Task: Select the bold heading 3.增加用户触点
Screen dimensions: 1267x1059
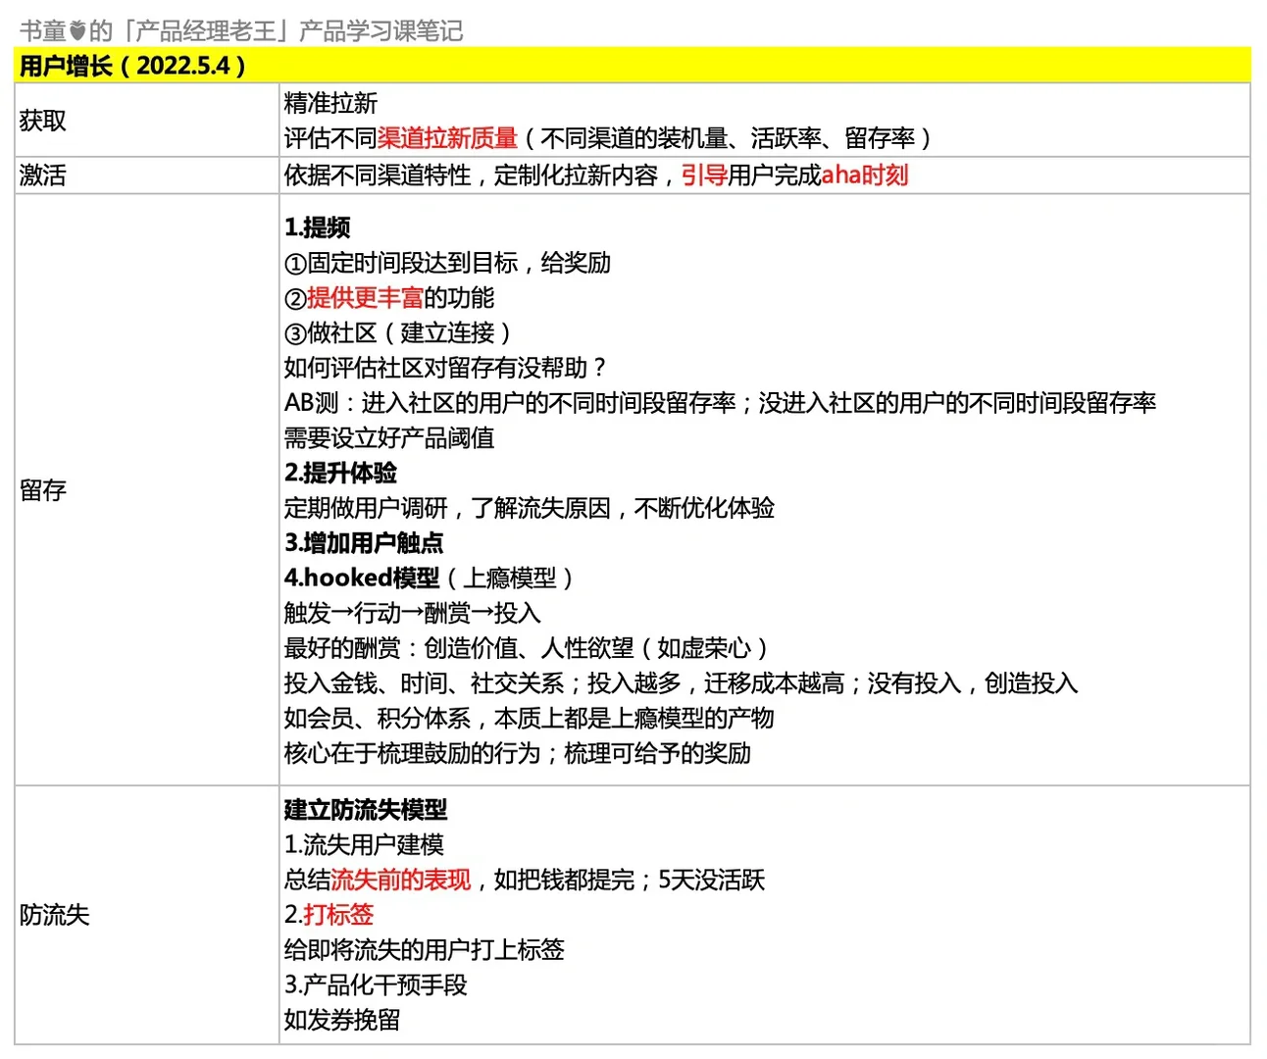Action: click(361, 543)
